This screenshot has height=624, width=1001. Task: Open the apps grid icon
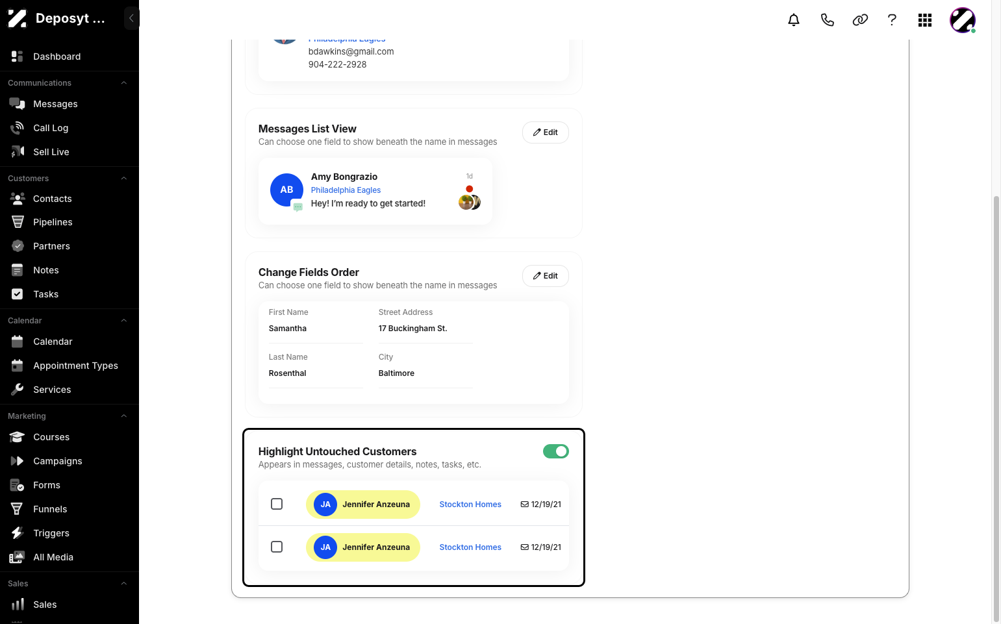[925, 20]
